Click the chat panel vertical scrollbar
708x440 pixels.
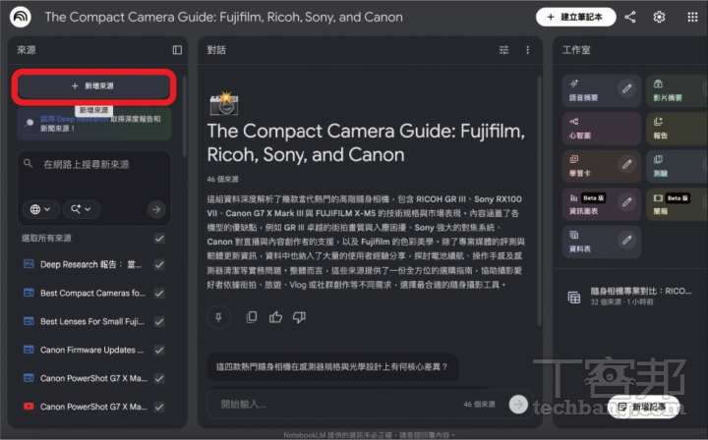(540, 200)
